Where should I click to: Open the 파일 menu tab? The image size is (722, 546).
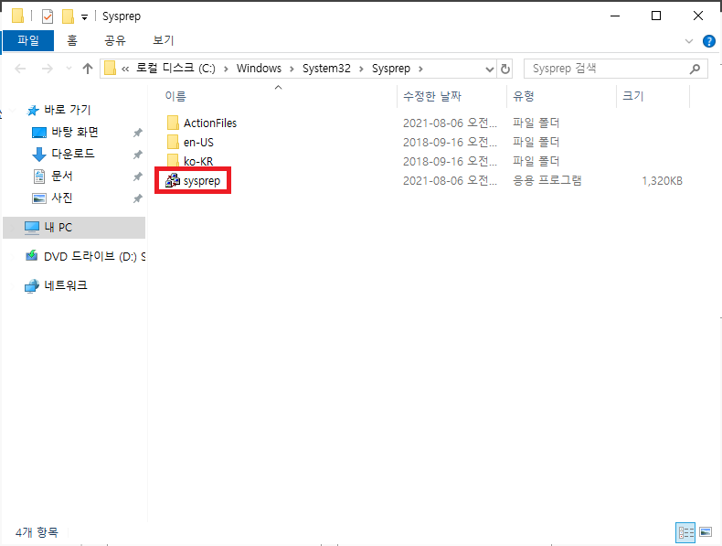pyautogui.click(x=28, y=40)
